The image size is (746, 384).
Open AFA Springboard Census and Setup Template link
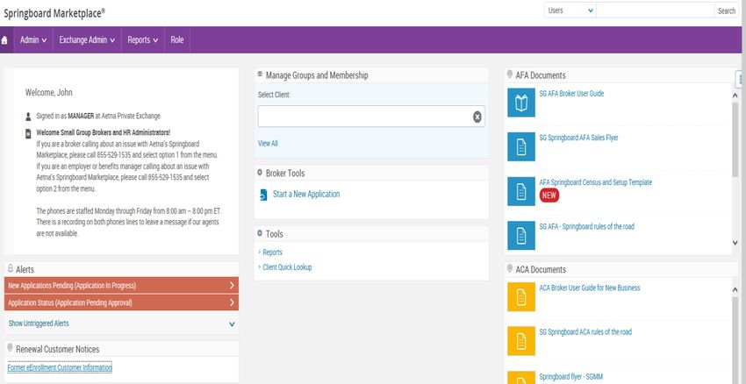(596, 182)
